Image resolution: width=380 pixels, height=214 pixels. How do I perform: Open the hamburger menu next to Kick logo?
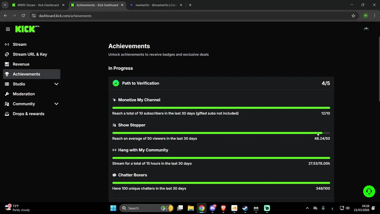tap(8, 29)
